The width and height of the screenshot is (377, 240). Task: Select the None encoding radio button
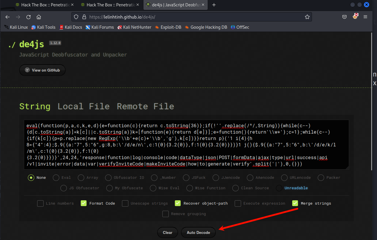(31, 177)
